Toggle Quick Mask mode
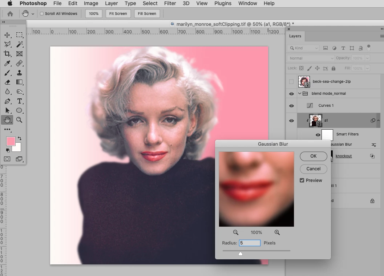 pyautogui.click(x=7, y=159)
